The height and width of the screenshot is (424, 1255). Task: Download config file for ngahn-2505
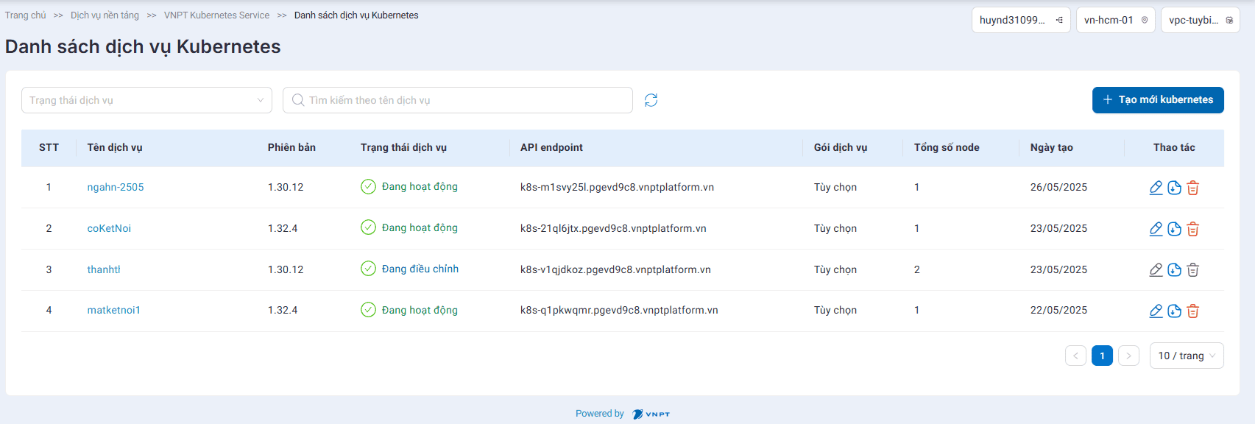click(1174, 188)
